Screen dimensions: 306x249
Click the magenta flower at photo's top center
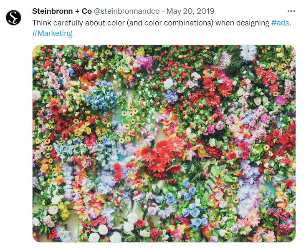(x=145, y=62)
